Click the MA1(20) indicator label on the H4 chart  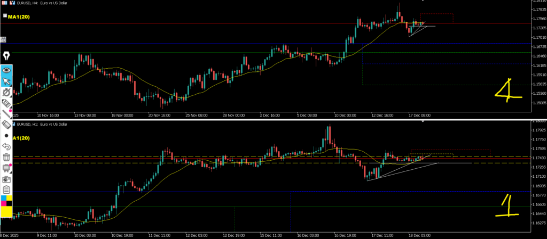point(19,17)
